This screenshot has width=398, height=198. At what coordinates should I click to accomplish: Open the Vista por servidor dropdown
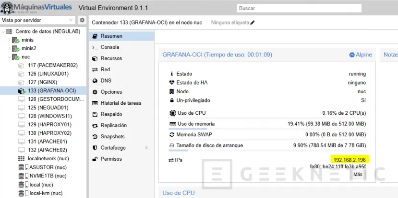(38, 20)
